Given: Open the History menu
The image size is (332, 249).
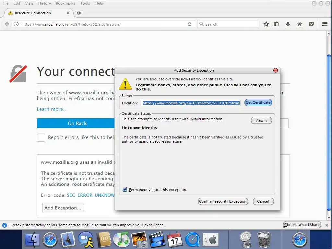Looking at the screenshot, I should [44, 3].
